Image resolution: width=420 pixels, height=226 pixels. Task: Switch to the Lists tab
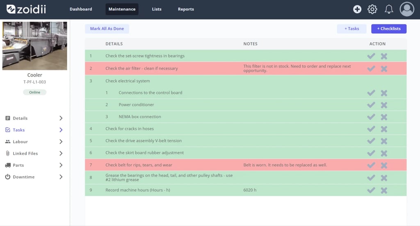[x=157, y=9]
